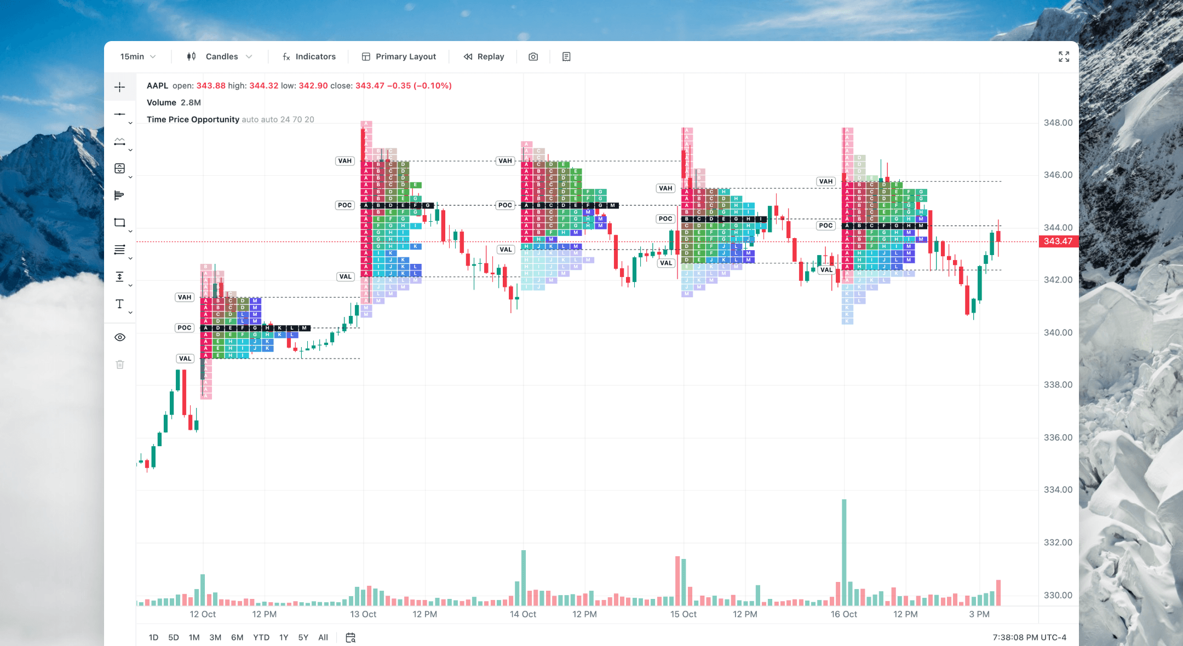Open the Primary Layout selector

click(x=399, y=56)
